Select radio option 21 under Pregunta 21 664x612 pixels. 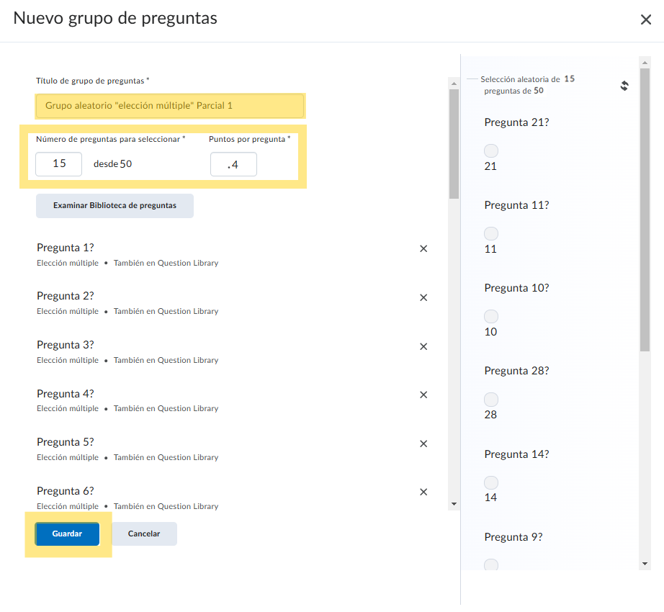tap(491, 151)
